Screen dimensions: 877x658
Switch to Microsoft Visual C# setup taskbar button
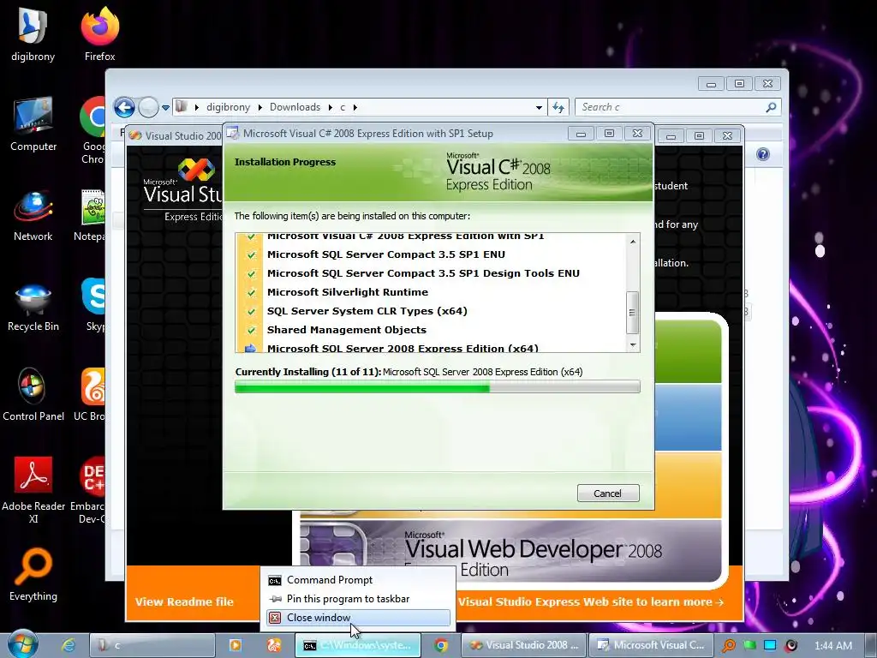point(651,645)
